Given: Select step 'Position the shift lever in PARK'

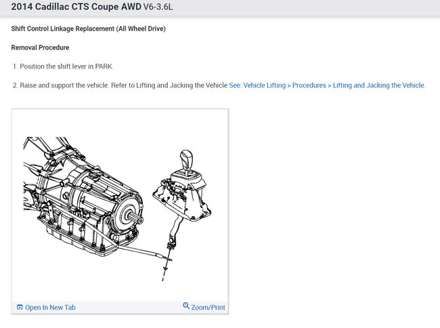Looking at the screenshot, I should tap(66, 66).
